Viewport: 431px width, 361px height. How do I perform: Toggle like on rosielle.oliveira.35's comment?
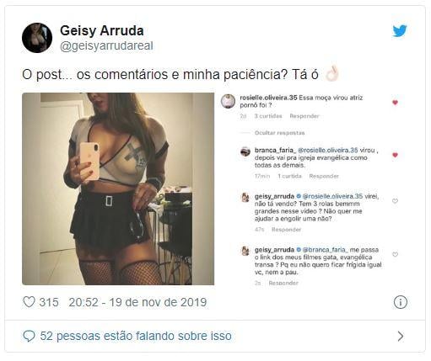pyautogui.click(x=395, y=103)
